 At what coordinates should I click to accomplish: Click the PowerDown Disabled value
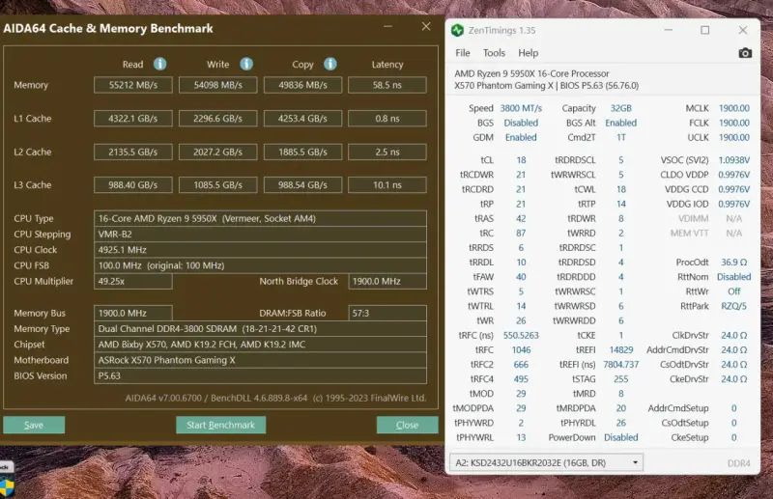(x=620, y=437)
